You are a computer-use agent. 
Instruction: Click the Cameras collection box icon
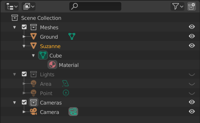(x=34, y=102)
